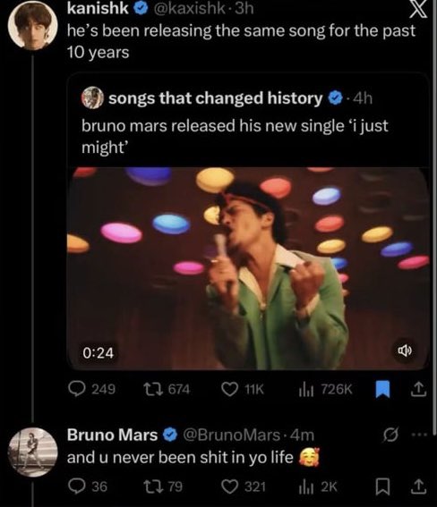Repost Bruno Mars' reply with 79 reposts

pyautogui.click(x=163, y=486)
